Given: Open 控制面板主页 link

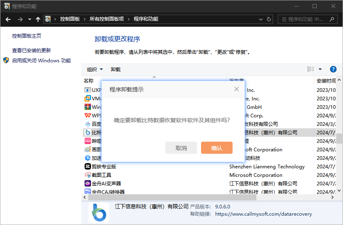Looking at the screenshot, I should click(26, 36).
